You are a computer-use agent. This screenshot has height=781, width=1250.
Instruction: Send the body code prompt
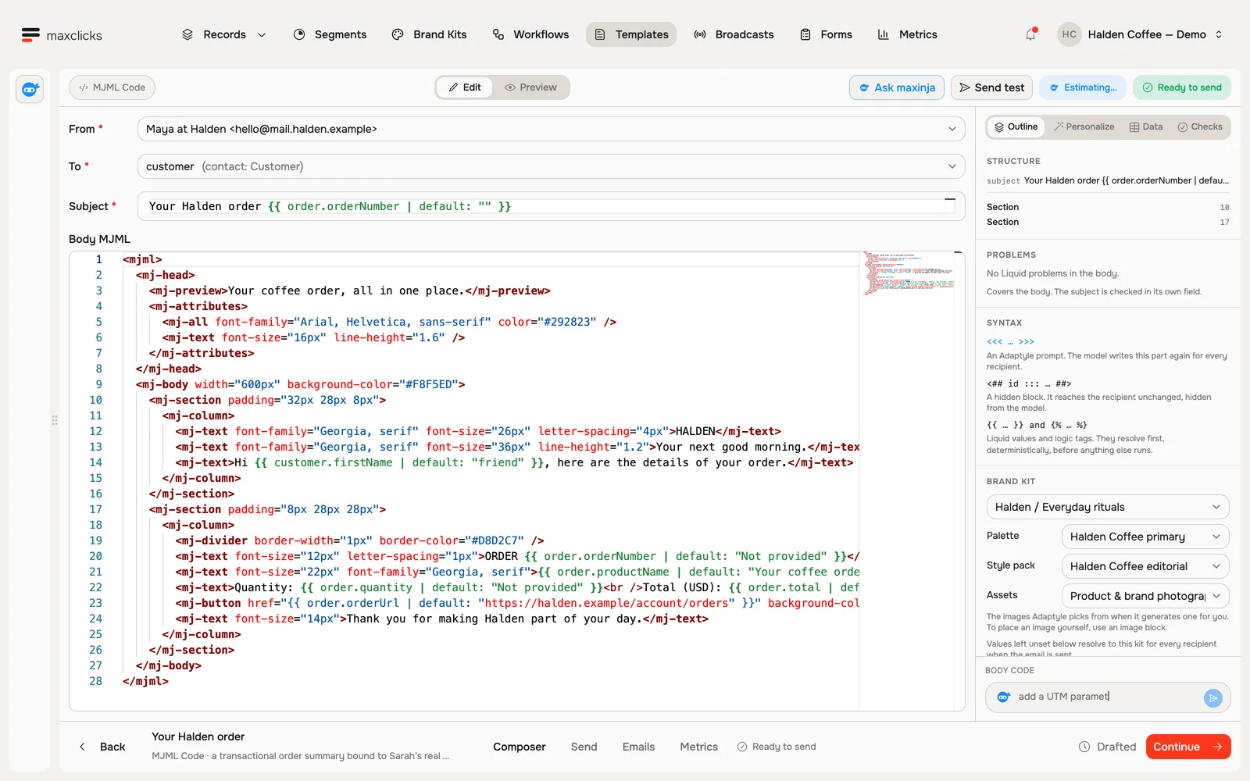[1212, 697]
